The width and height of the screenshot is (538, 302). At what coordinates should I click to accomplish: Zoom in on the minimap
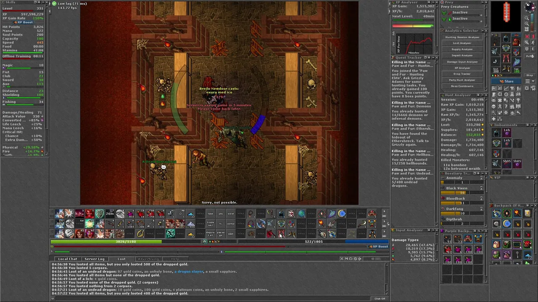(526, 23)
